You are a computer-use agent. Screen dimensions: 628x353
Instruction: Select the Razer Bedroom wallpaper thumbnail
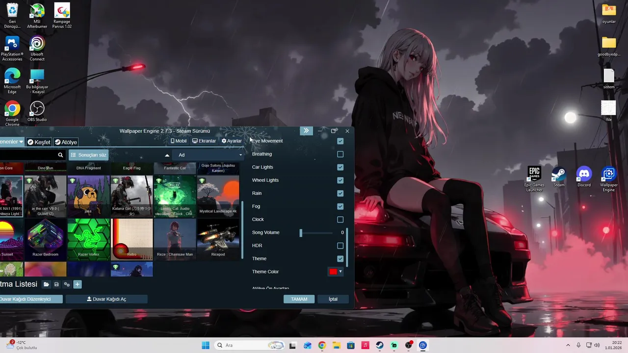46,239
